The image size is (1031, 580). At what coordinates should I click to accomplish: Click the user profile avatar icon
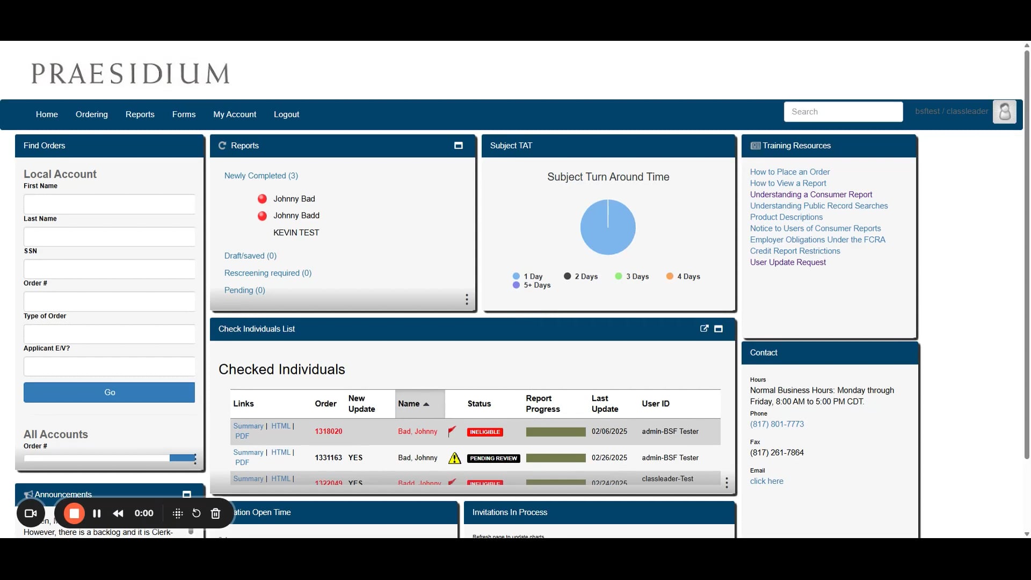point(1004,112)
